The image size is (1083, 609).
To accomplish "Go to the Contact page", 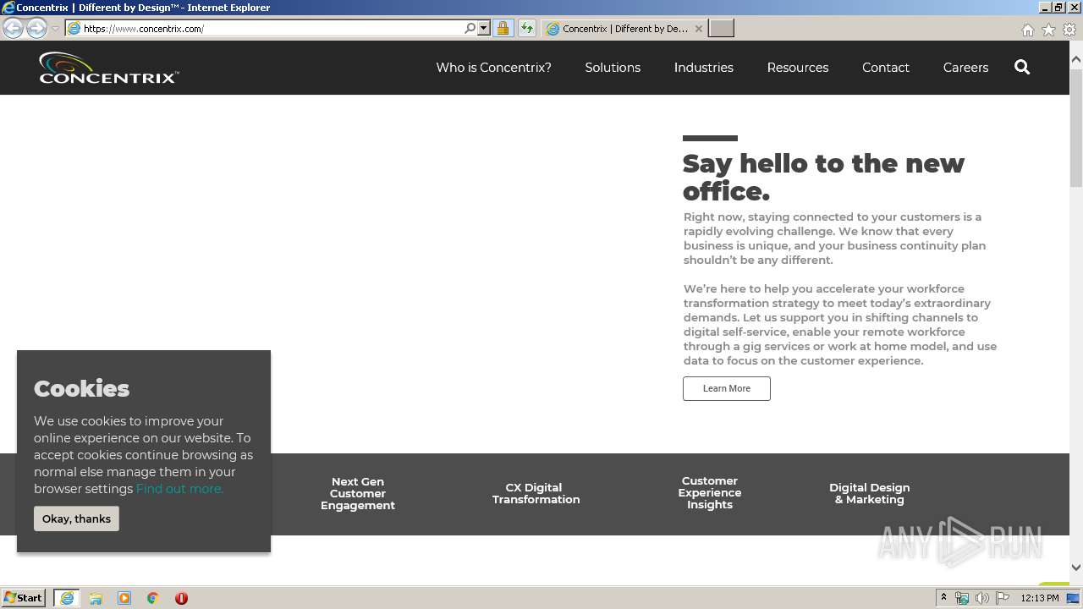I will pyautogui.click(x=886, y=68).
